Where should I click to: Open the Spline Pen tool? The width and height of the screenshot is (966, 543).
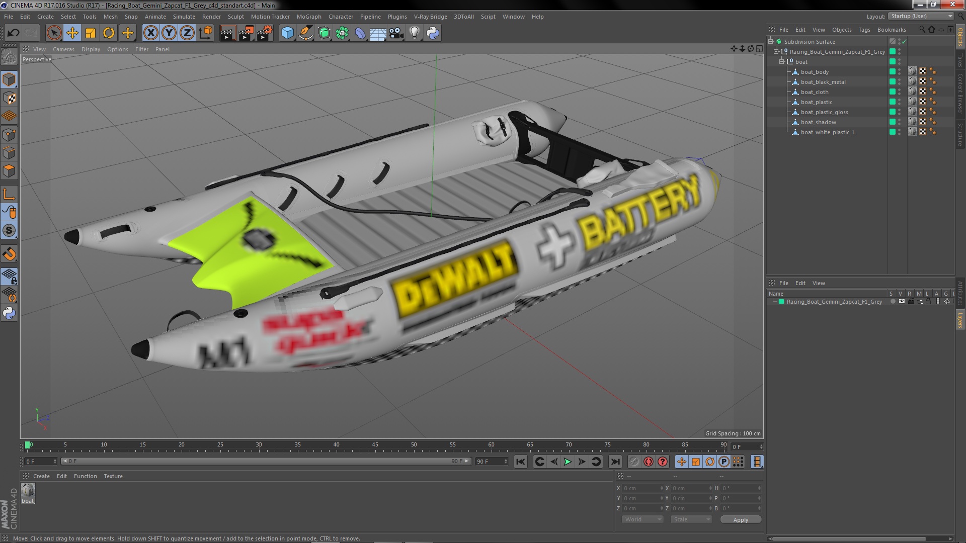pos(305,33)
